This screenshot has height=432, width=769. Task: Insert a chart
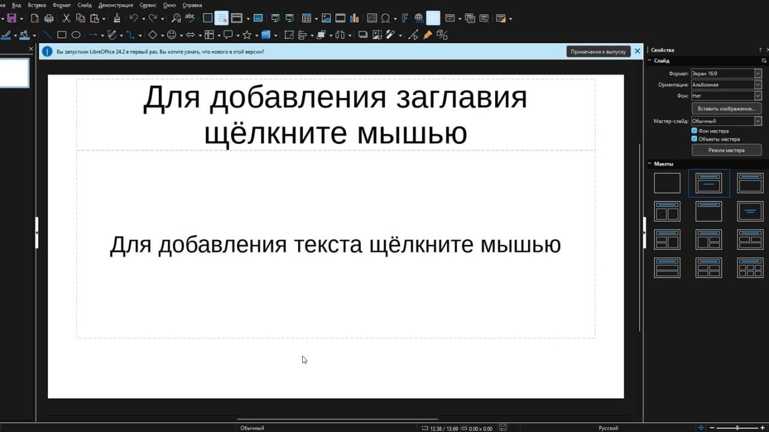tap(354, 18)
